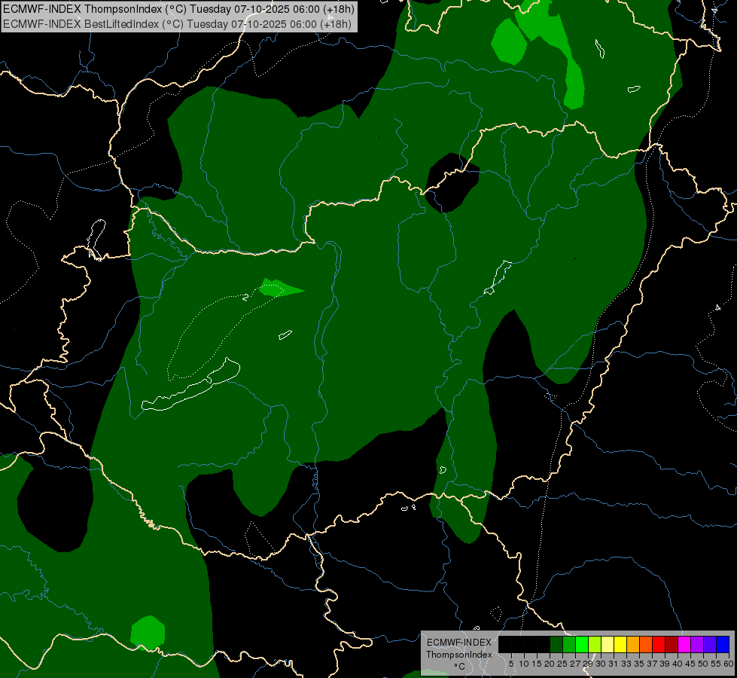Click the °C unit label in legend
The image size is (737, 678).
click(x=460, y=666)
